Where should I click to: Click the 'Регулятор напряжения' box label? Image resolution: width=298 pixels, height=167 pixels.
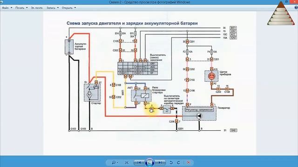point(199,110)
